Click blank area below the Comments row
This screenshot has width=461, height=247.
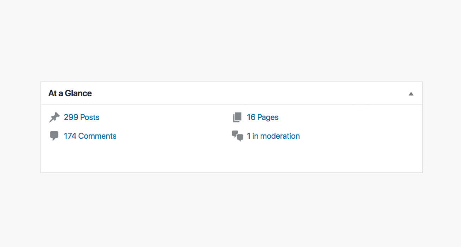pos(142,157)
